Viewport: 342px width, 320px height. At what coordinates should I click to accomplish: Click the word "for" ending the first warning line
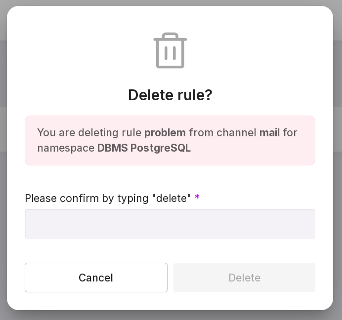[290, 133]
